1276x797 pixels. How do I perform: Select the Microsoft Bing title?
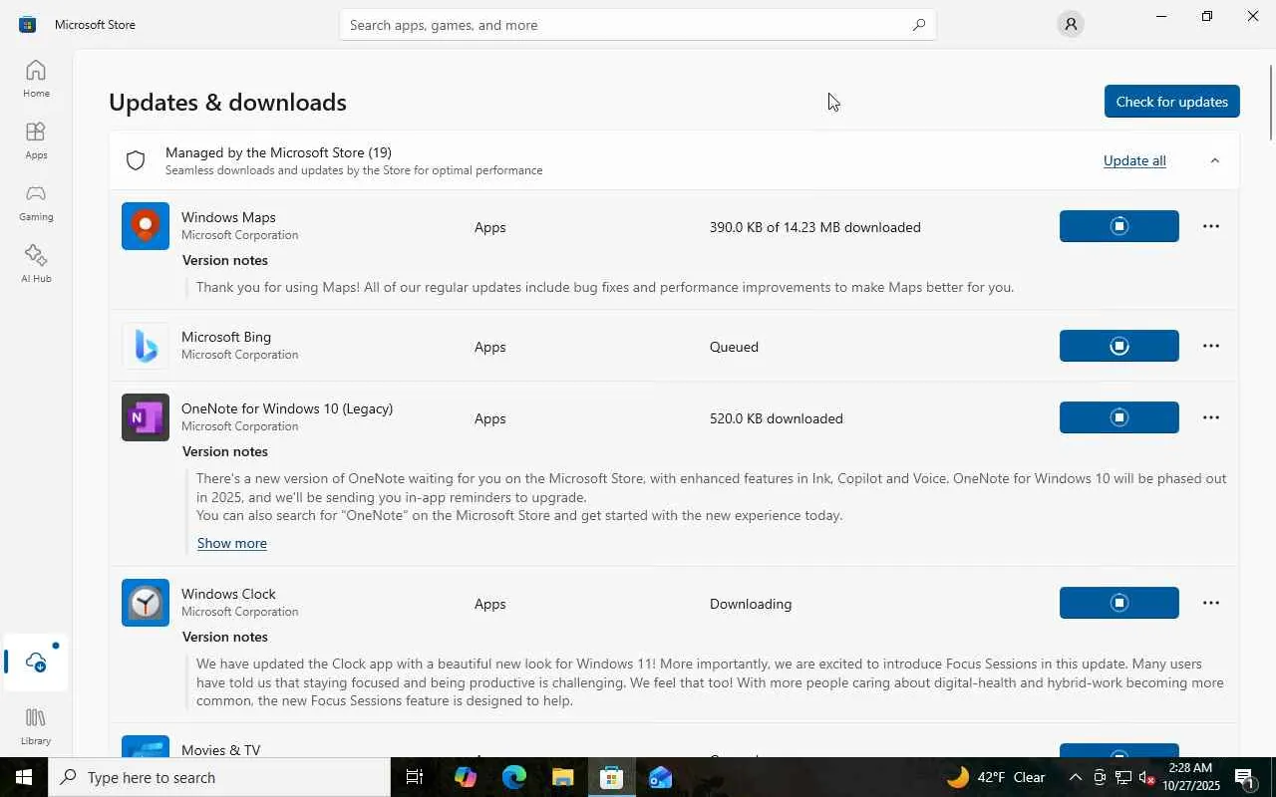(226, 337)
